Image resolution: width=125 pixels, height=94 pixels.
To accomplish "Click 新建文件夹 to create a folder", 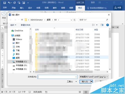I will pos(25,25).
